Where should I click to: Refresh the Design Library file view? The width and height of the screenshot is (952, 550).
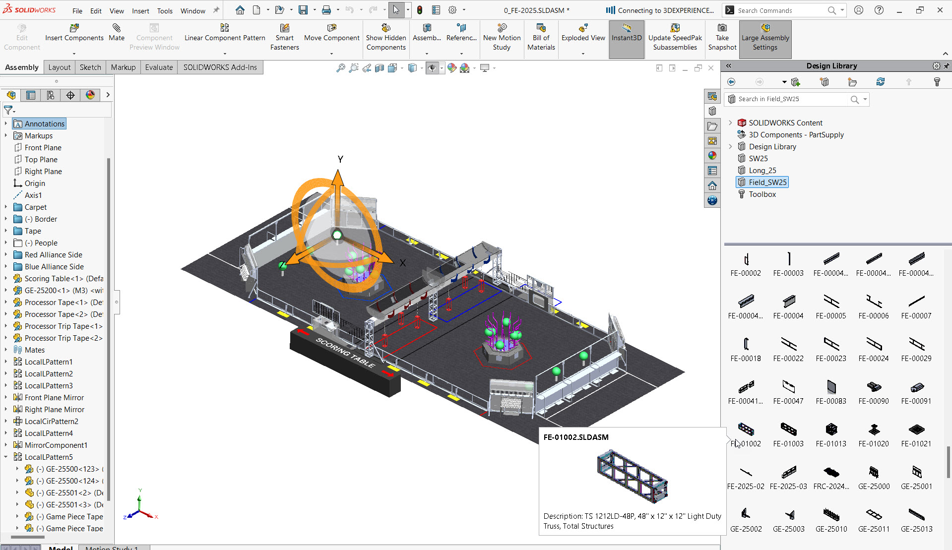(881, 81)
